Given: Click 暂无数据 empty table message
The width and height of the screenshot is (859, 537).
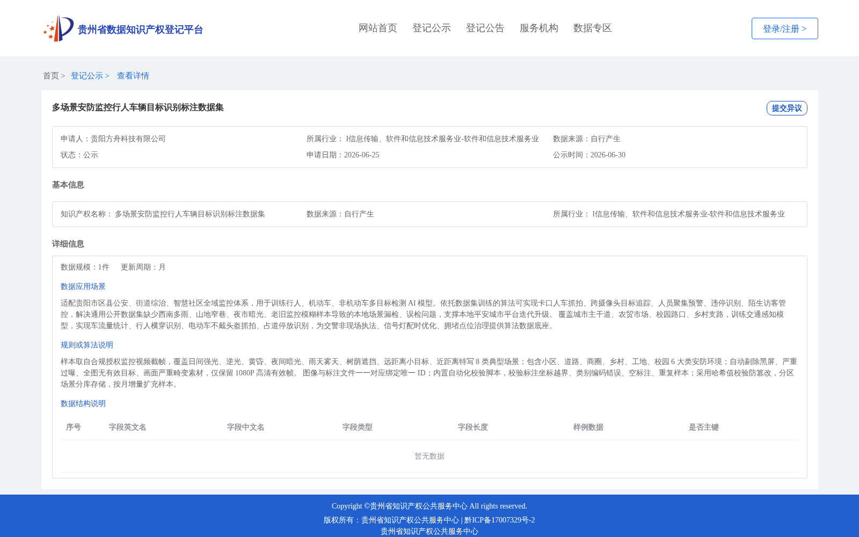Looking at the screenshot, I should point(429,456).
